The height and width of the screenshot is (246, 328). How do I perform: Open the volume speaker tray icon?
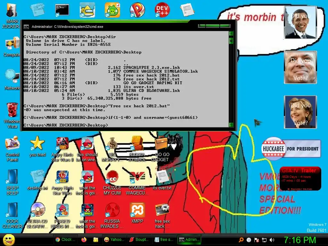pyautogui.click(x=272, y=240)
